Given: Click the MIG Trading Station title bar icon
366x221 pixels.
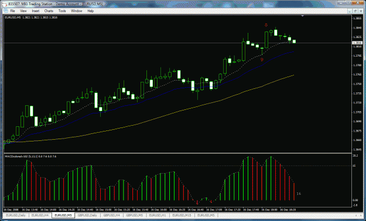Looking at the screenshot, I should [4, 4].
